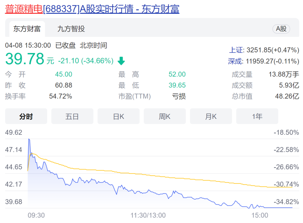This screenshot has height=223, width=303.
Task: Switch to the 九方智投 tab
Action: 71,29
